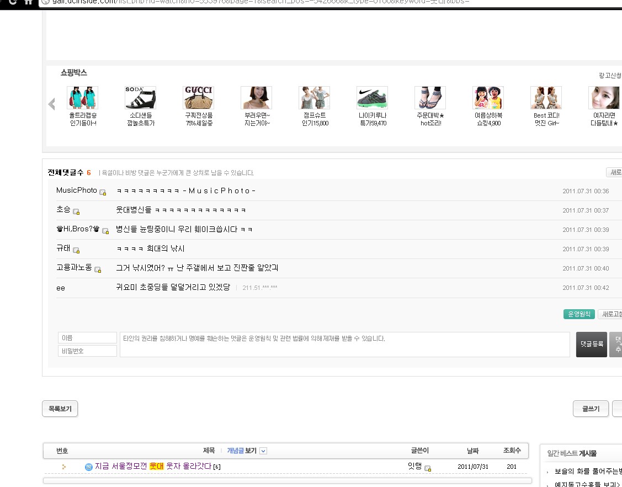
Task: Click the commenter name 고용과노동
Action: [x=74, y=267]
